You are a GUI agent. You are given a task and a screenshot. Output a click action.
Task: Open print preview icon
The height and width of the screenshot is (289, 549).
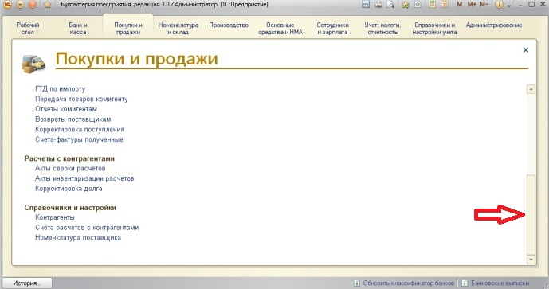click(390, 4)
